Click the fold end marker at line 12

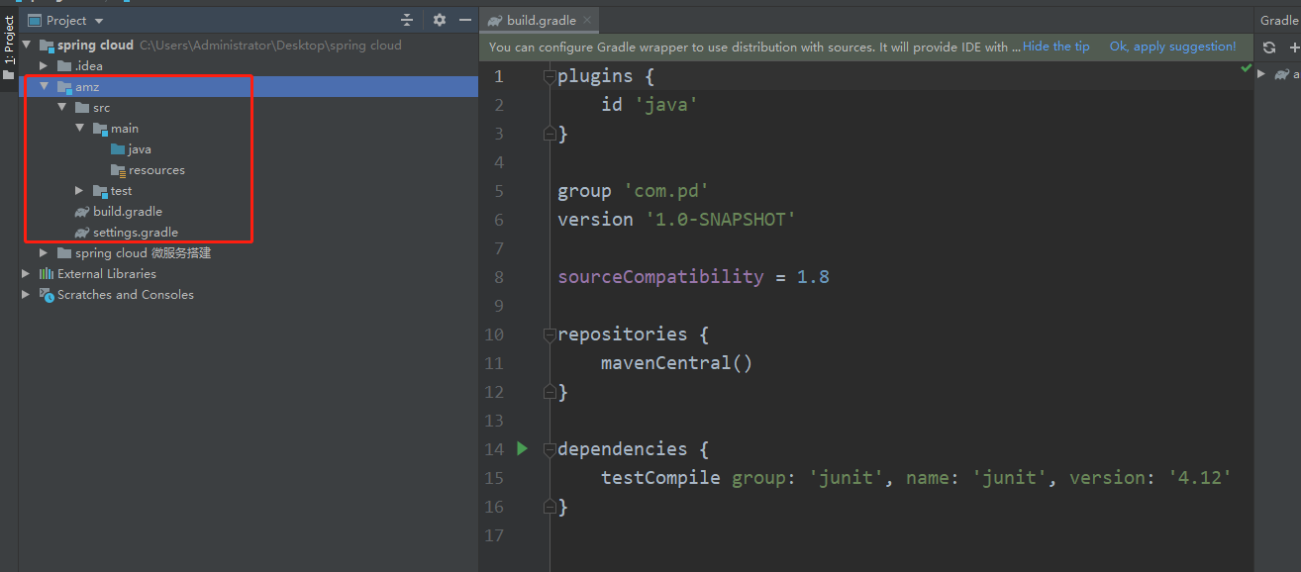[x=549, y=392]
